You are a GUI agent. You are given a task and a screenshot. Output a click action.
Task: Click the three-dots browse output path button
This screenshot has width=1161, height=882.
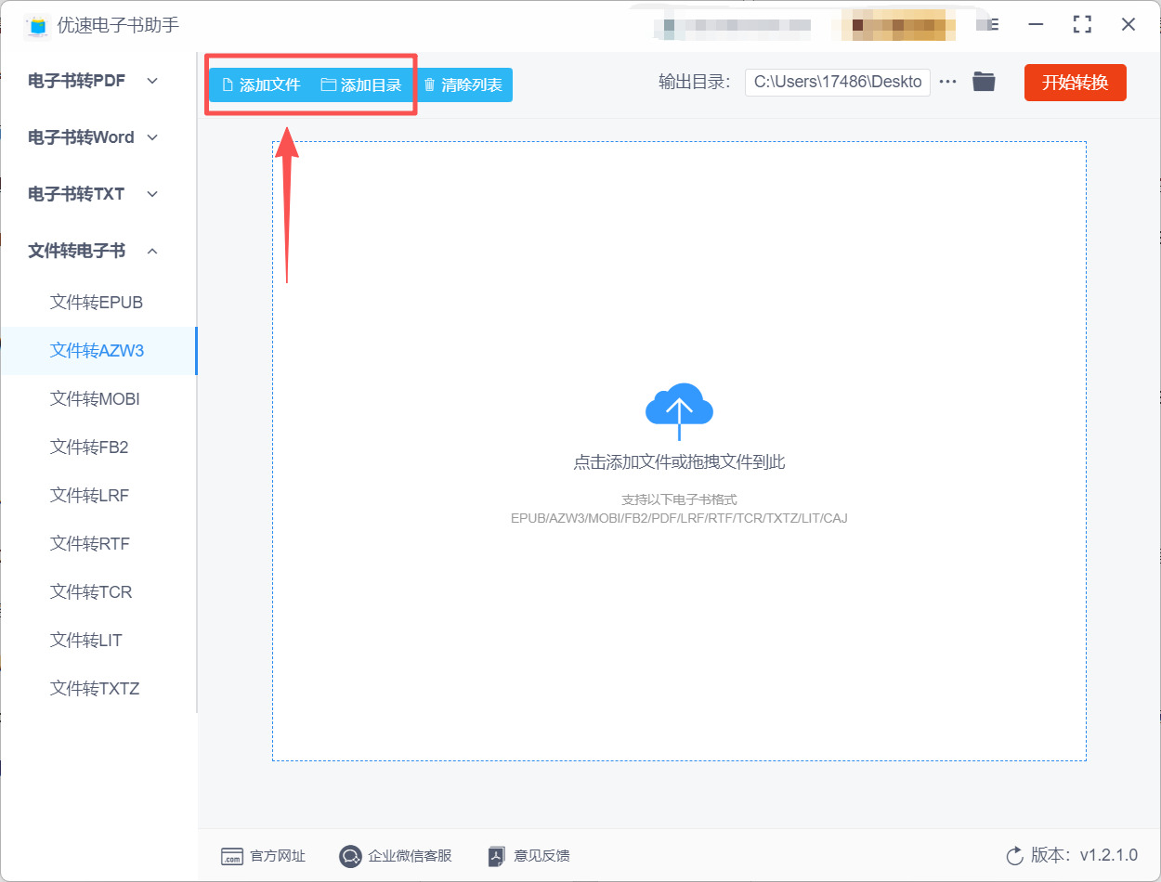pos(947,82)
